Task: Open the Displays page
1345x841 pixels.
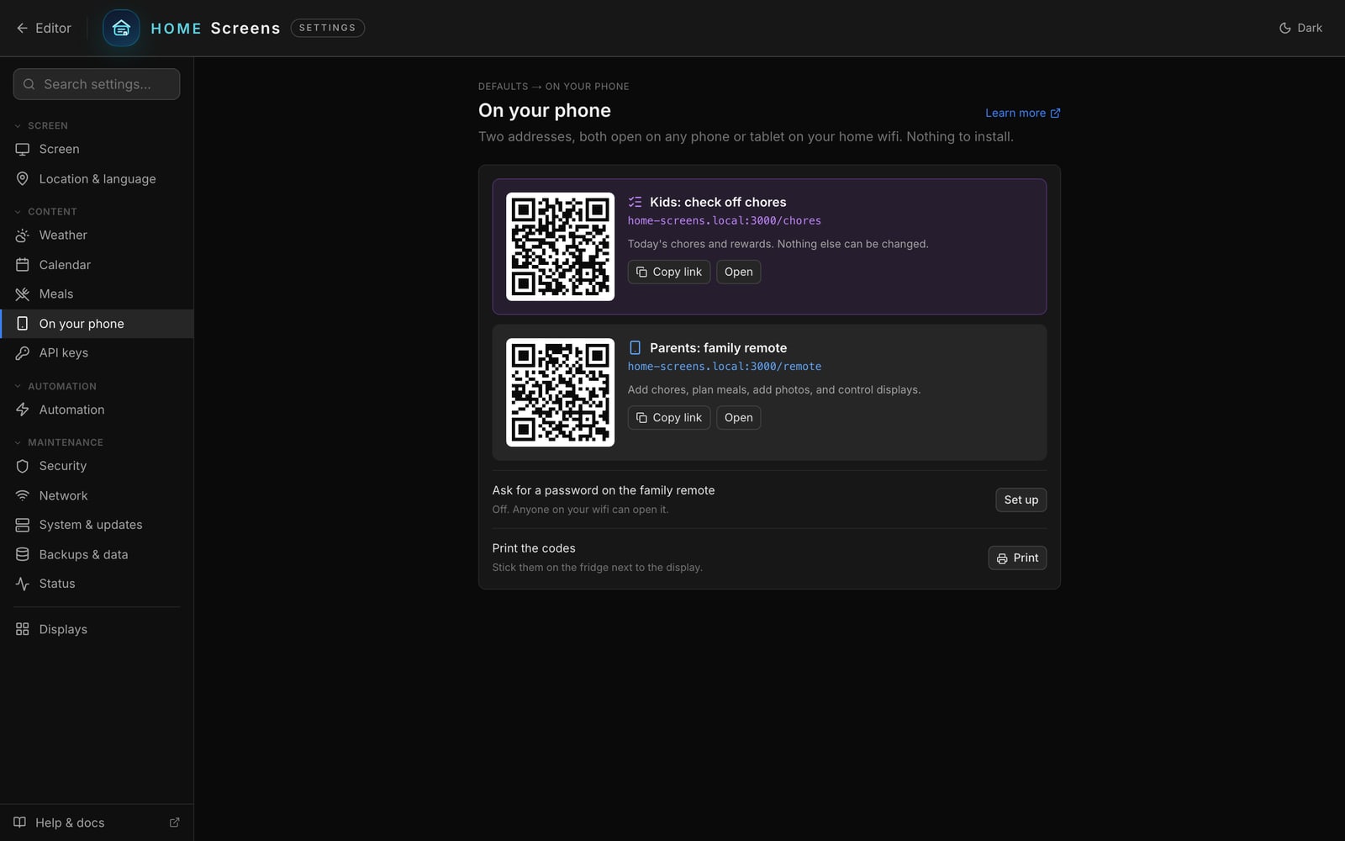Action: tap(97, 629)
